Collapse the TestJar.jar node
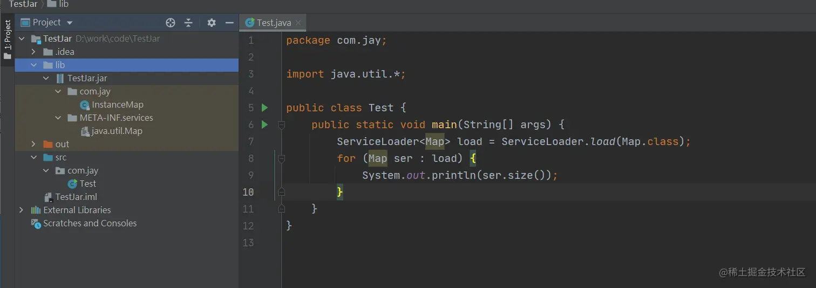This screenshot has height=288, width=816. [x=46, y=78]
